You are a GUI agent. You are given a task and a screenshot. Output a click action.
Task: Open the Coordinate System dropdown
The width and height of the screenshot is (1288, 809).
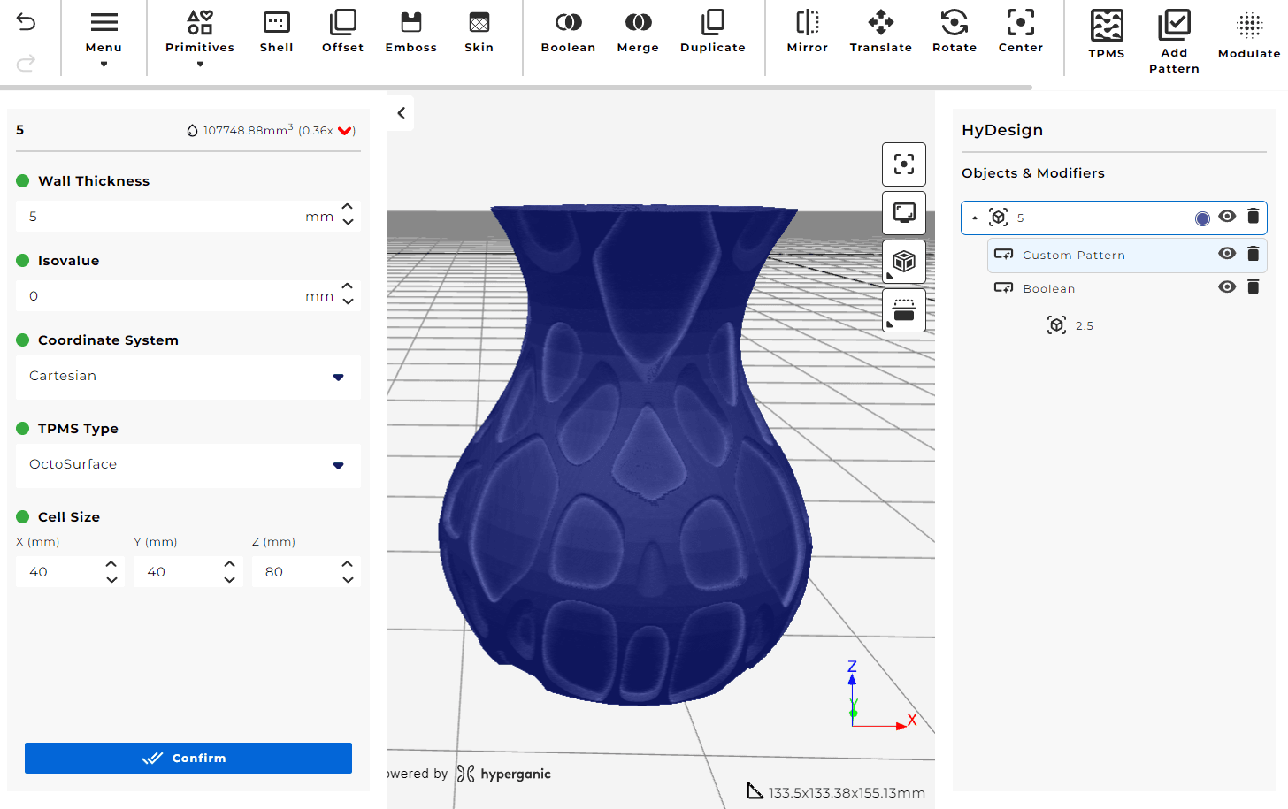point(188,377)
